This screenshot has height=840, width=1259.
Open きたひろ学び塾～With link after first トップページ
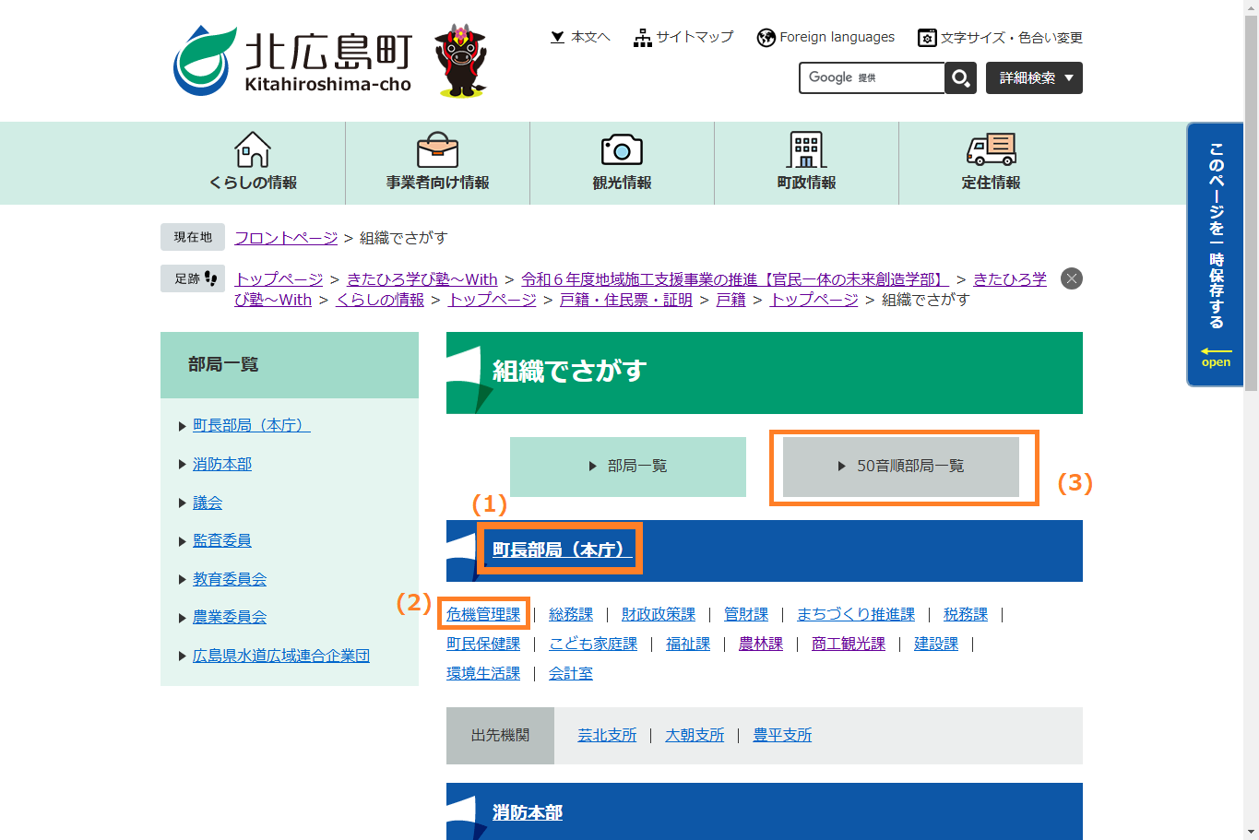click(422, 279)
